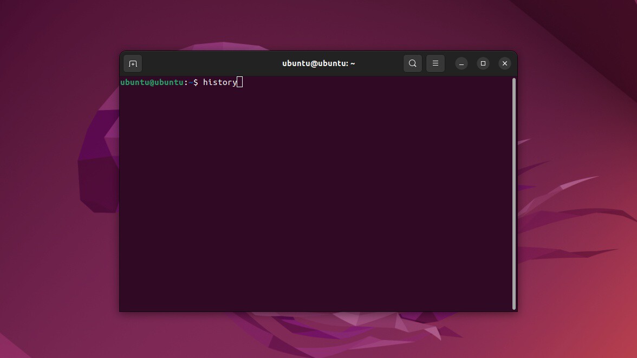Click the window title ubuntu@ubuntu: ~

click(x=318, y=63)
